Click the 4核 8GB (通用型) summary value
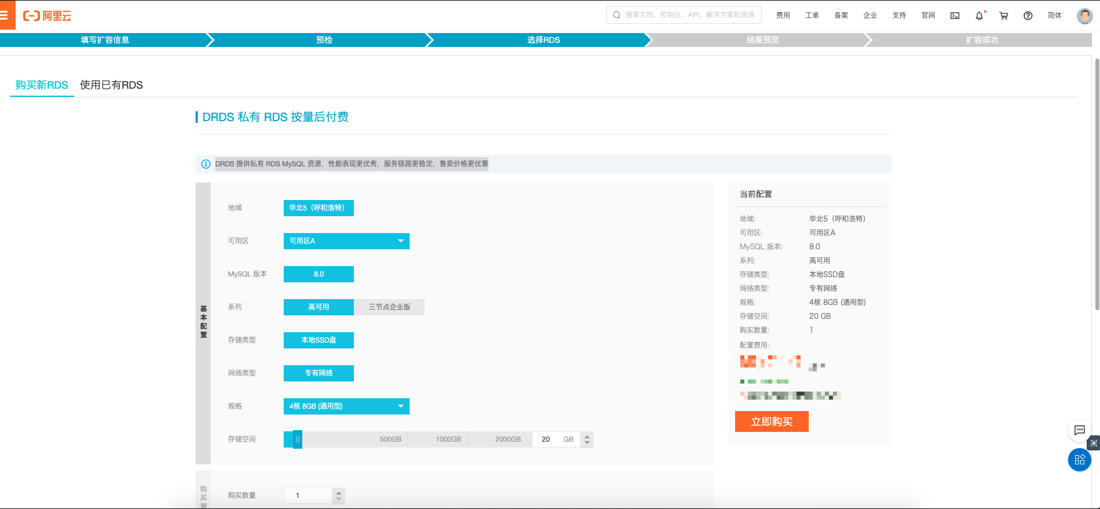The image size is (1100, 509). coord(837,303)
